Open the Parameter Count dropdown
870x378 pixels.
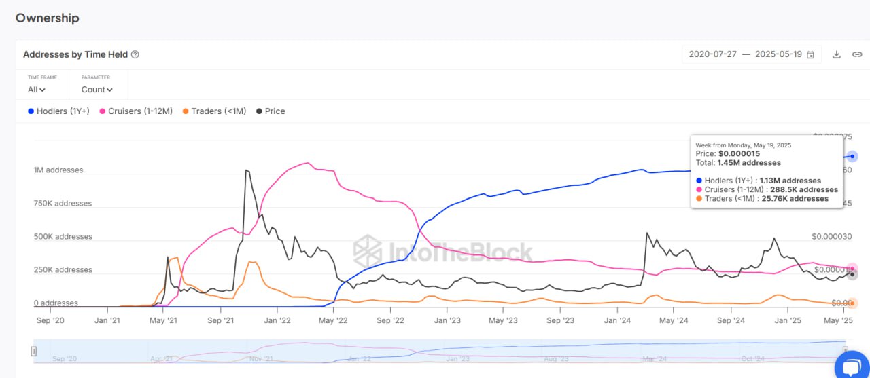97,89
